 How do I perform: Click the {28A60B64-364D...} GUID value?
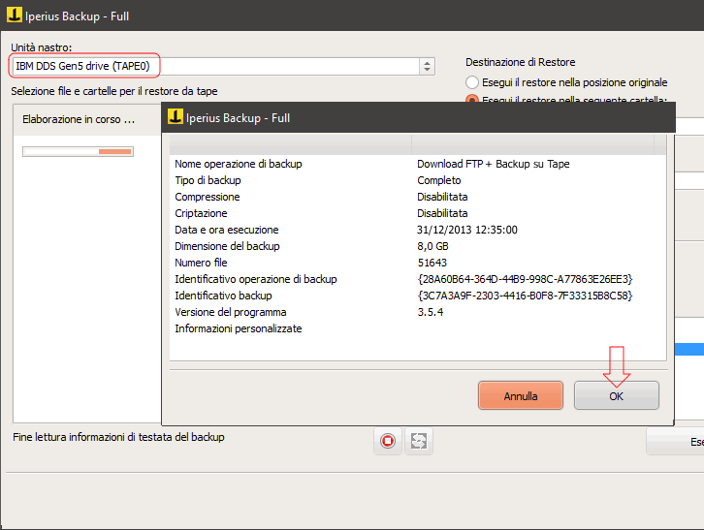click(x=525, y=279)
